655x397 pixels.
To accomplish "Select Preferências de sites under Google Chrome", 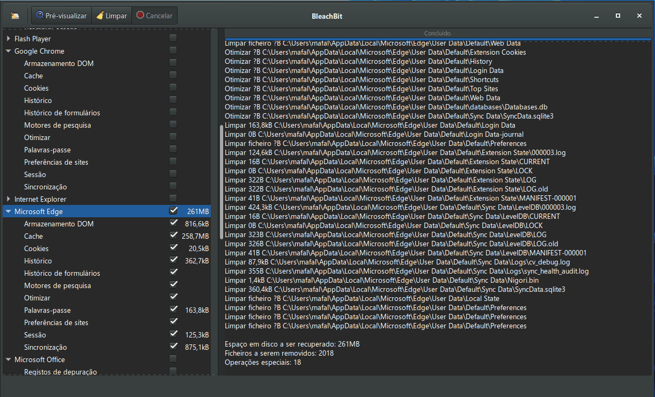I will pos(56,162).
